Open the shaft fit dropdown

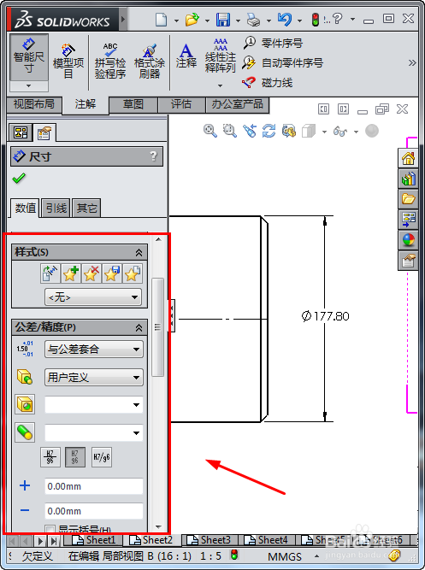[x=94, y=432]
